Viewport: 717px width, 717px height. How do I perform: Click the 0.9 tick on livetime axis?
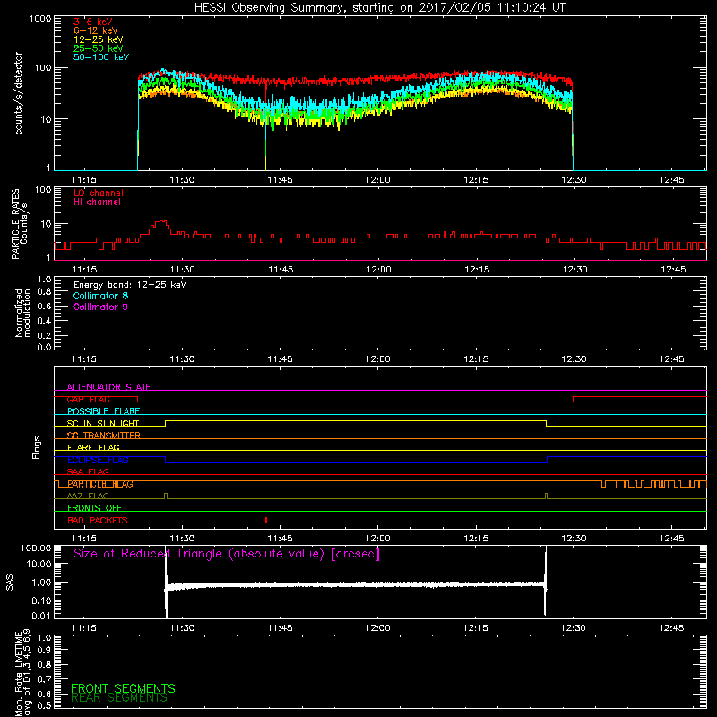click(x=45, y=651)
